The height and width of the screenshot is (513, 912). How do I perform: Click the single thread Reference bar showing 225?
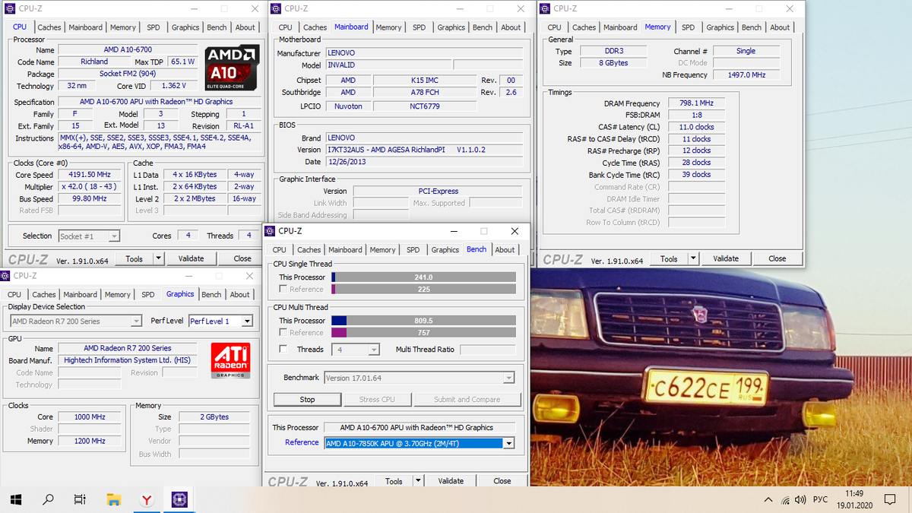pos(423,289)
